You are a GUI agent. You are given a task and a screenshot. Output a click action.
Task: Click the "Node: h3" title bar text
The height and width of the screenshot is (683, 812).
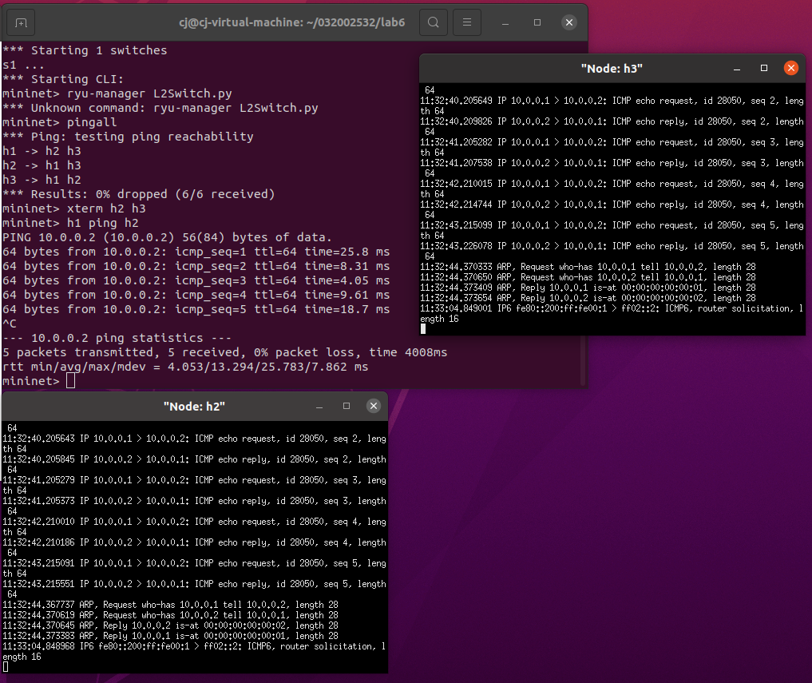[x=612, y=69]
